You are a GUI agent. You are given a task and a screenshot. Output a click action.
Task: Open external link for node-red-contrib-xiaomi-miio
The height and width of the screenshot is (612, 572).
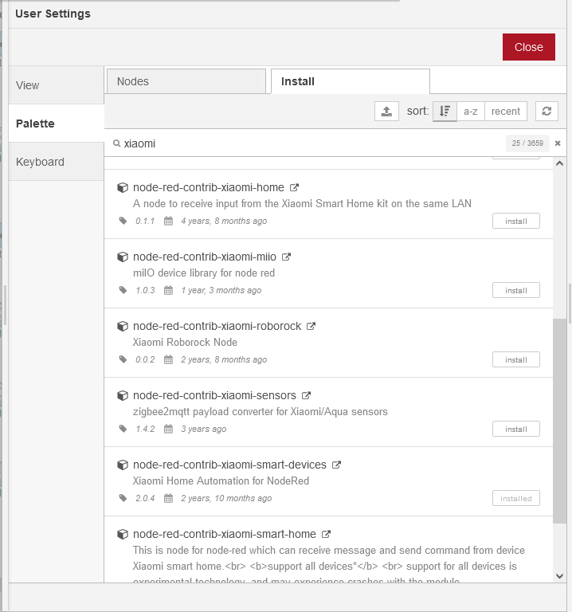click(286, 257)
